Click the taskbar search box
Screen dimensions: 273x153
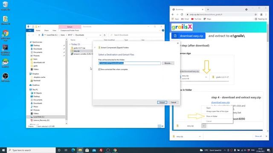point(31,150)
